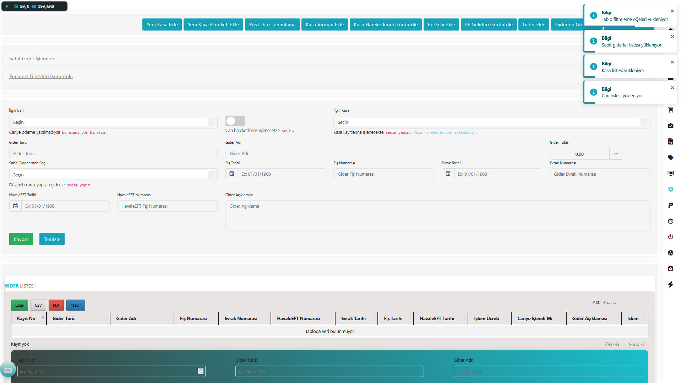Expand the İlgili Cari dropdown
Screen dimensions: 681x383
point(113,122)
